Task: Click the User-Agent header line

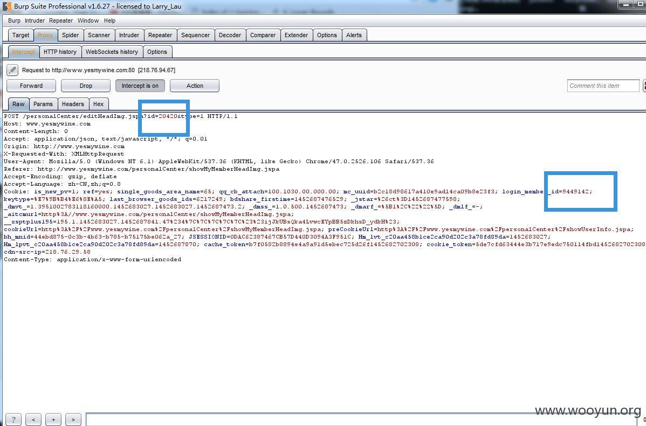Action: (x=219, y=162)
